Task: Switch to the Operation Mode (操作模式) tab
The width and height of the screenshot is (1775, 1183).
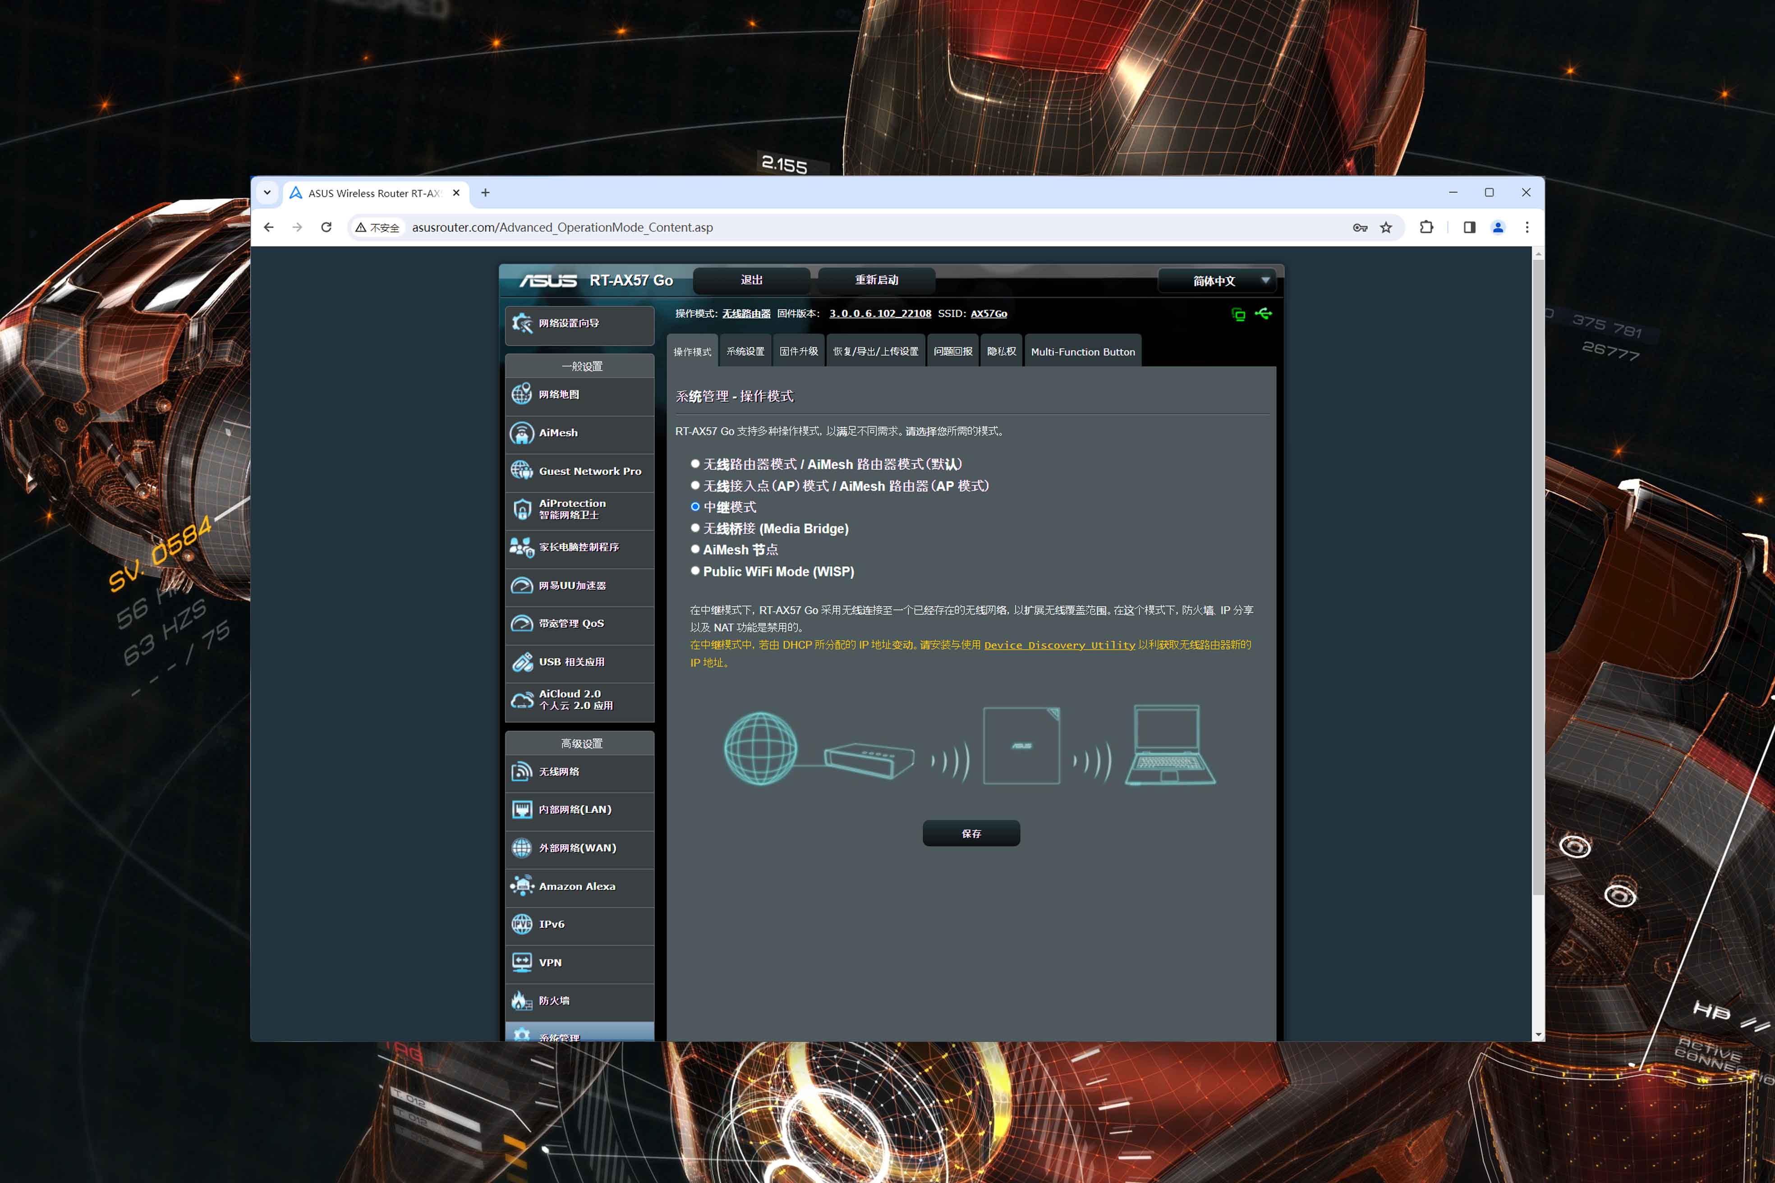Action: [x=692, y=352]
